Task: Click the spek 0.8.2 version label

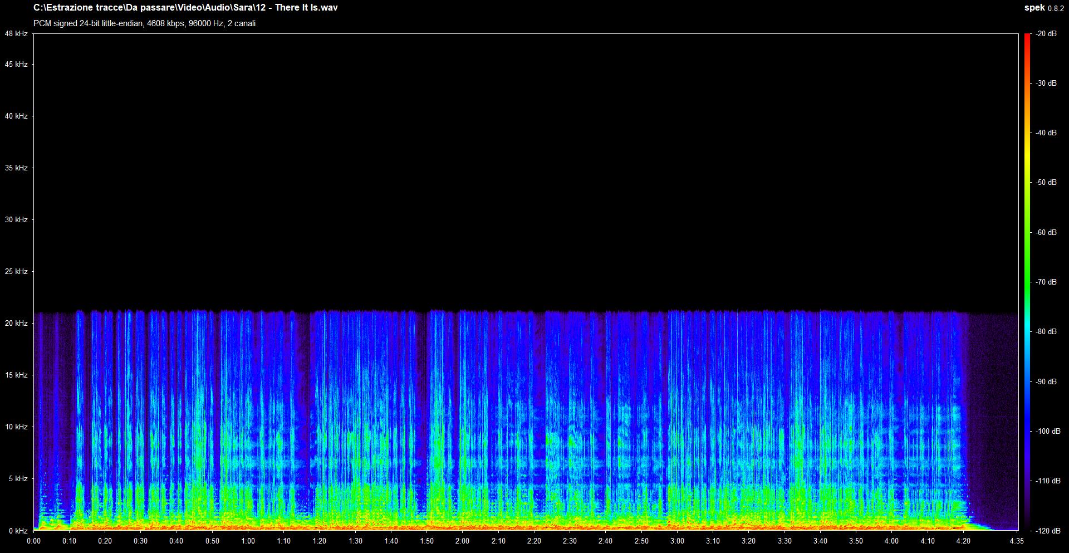Action: click(1044, 8)
